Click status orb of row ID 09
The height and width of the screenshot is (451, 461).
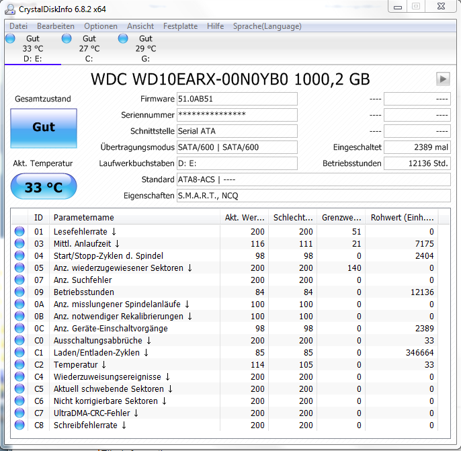pos(19,292)
